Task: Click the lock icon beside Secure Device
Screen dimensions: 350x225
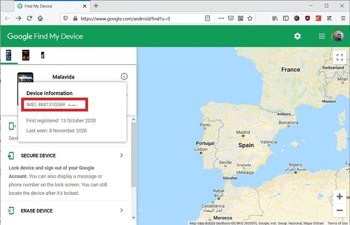Action: tap(11, 155)
